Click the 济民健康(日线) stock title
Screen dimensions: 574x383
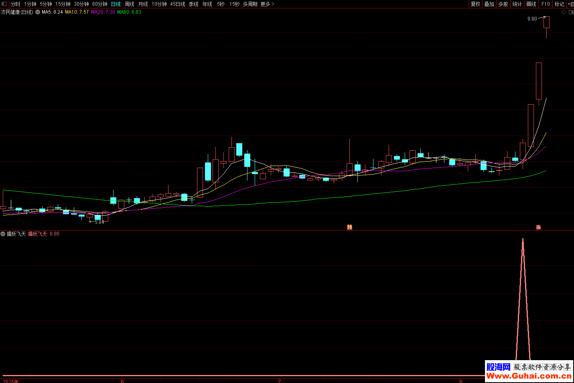click(17, 12)
